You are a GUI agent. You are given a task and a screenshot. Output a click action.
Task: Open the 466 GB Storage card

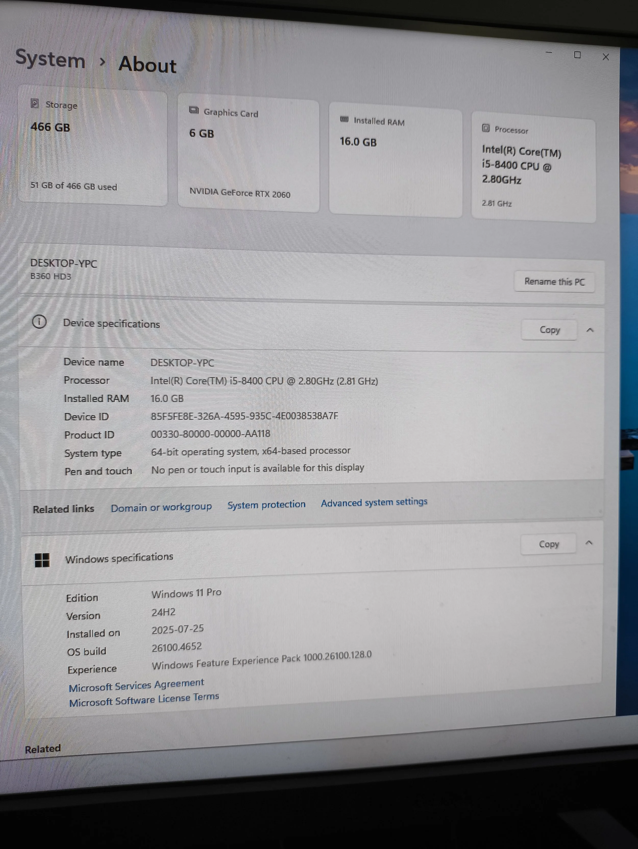pos(92,146)
